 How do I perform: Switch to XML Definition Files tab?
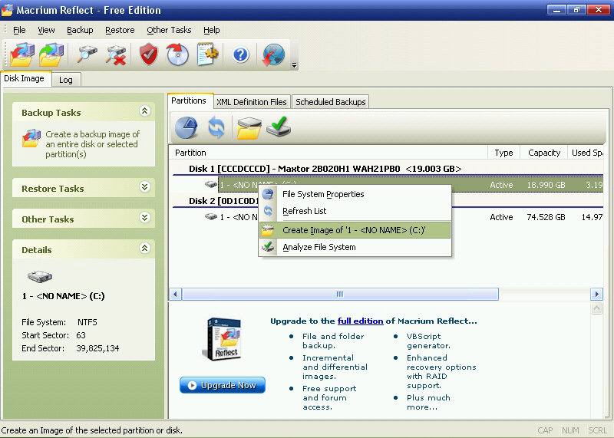(252, 102)
